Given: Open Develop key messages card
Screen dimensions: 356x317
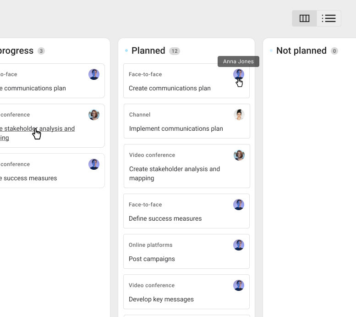Looking at the screenshot, I should tap(161, 300).
